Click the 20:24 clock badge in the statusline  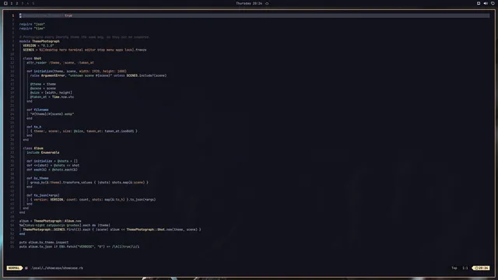pos(482,268)
